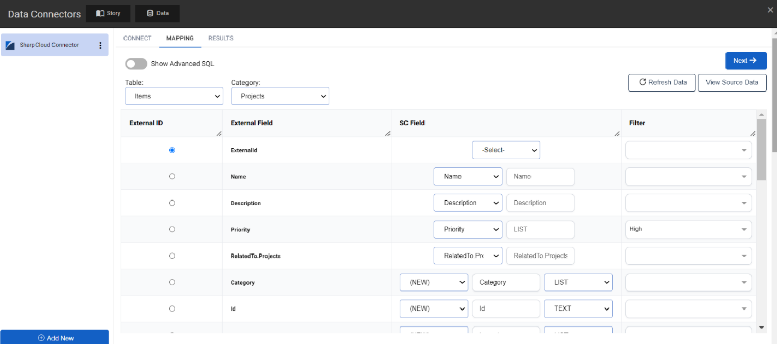Viewport: 779px width, 345px height.
Task: Open the Table dropdown showing Items
Action: (x=174, y=96)
